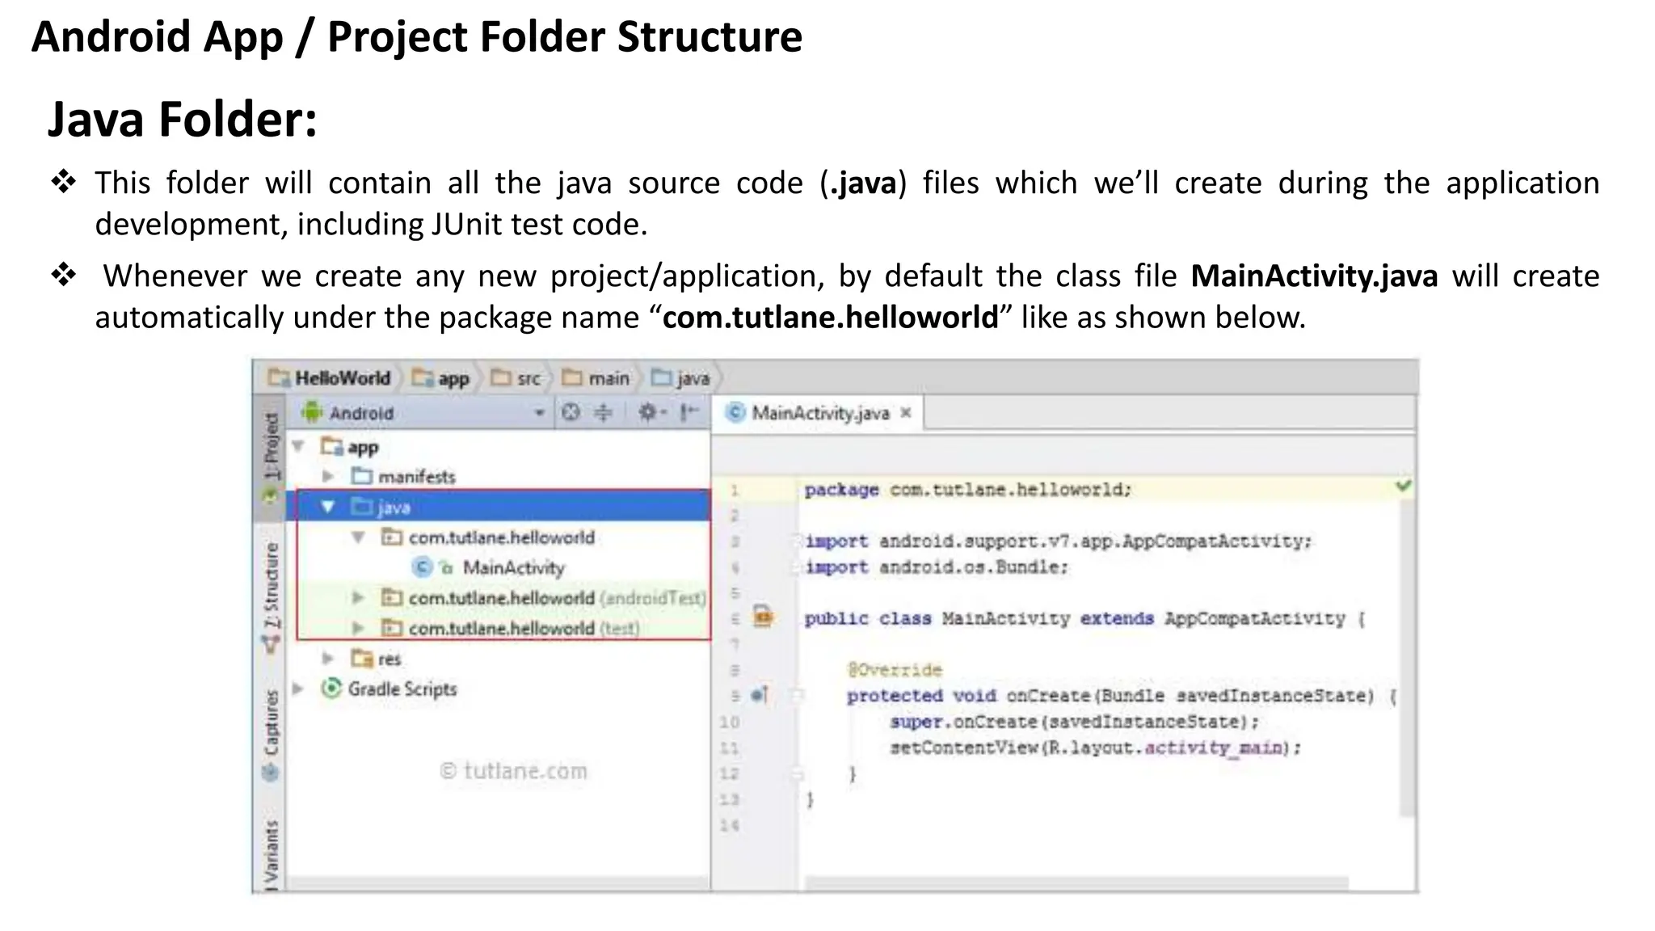Click the class gutter icon beside MainActivity declaration

(x=763, y=617)
